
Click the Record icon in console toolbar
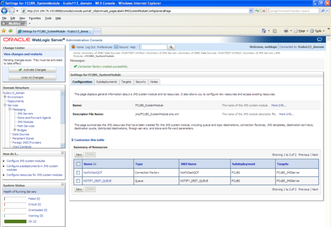click(x=116, y=47)
